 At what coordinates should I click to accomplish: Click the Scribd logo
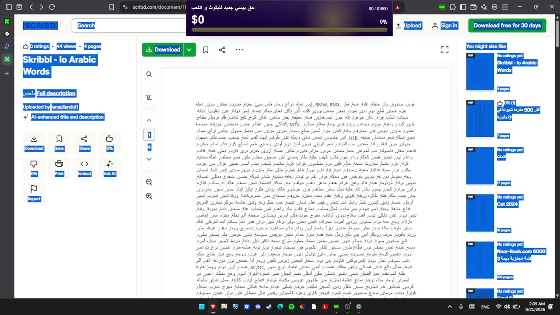[x=40, y=25]
